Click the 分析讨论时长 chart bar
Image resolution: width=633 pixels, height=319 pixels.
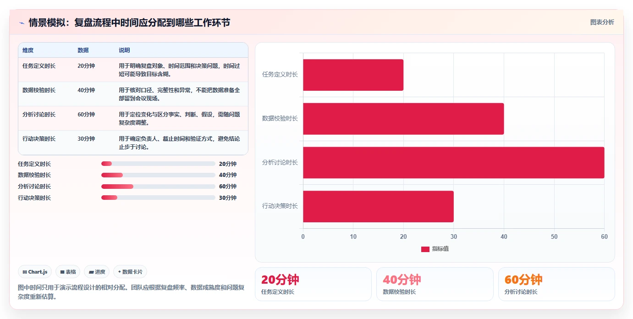[453, 163]
